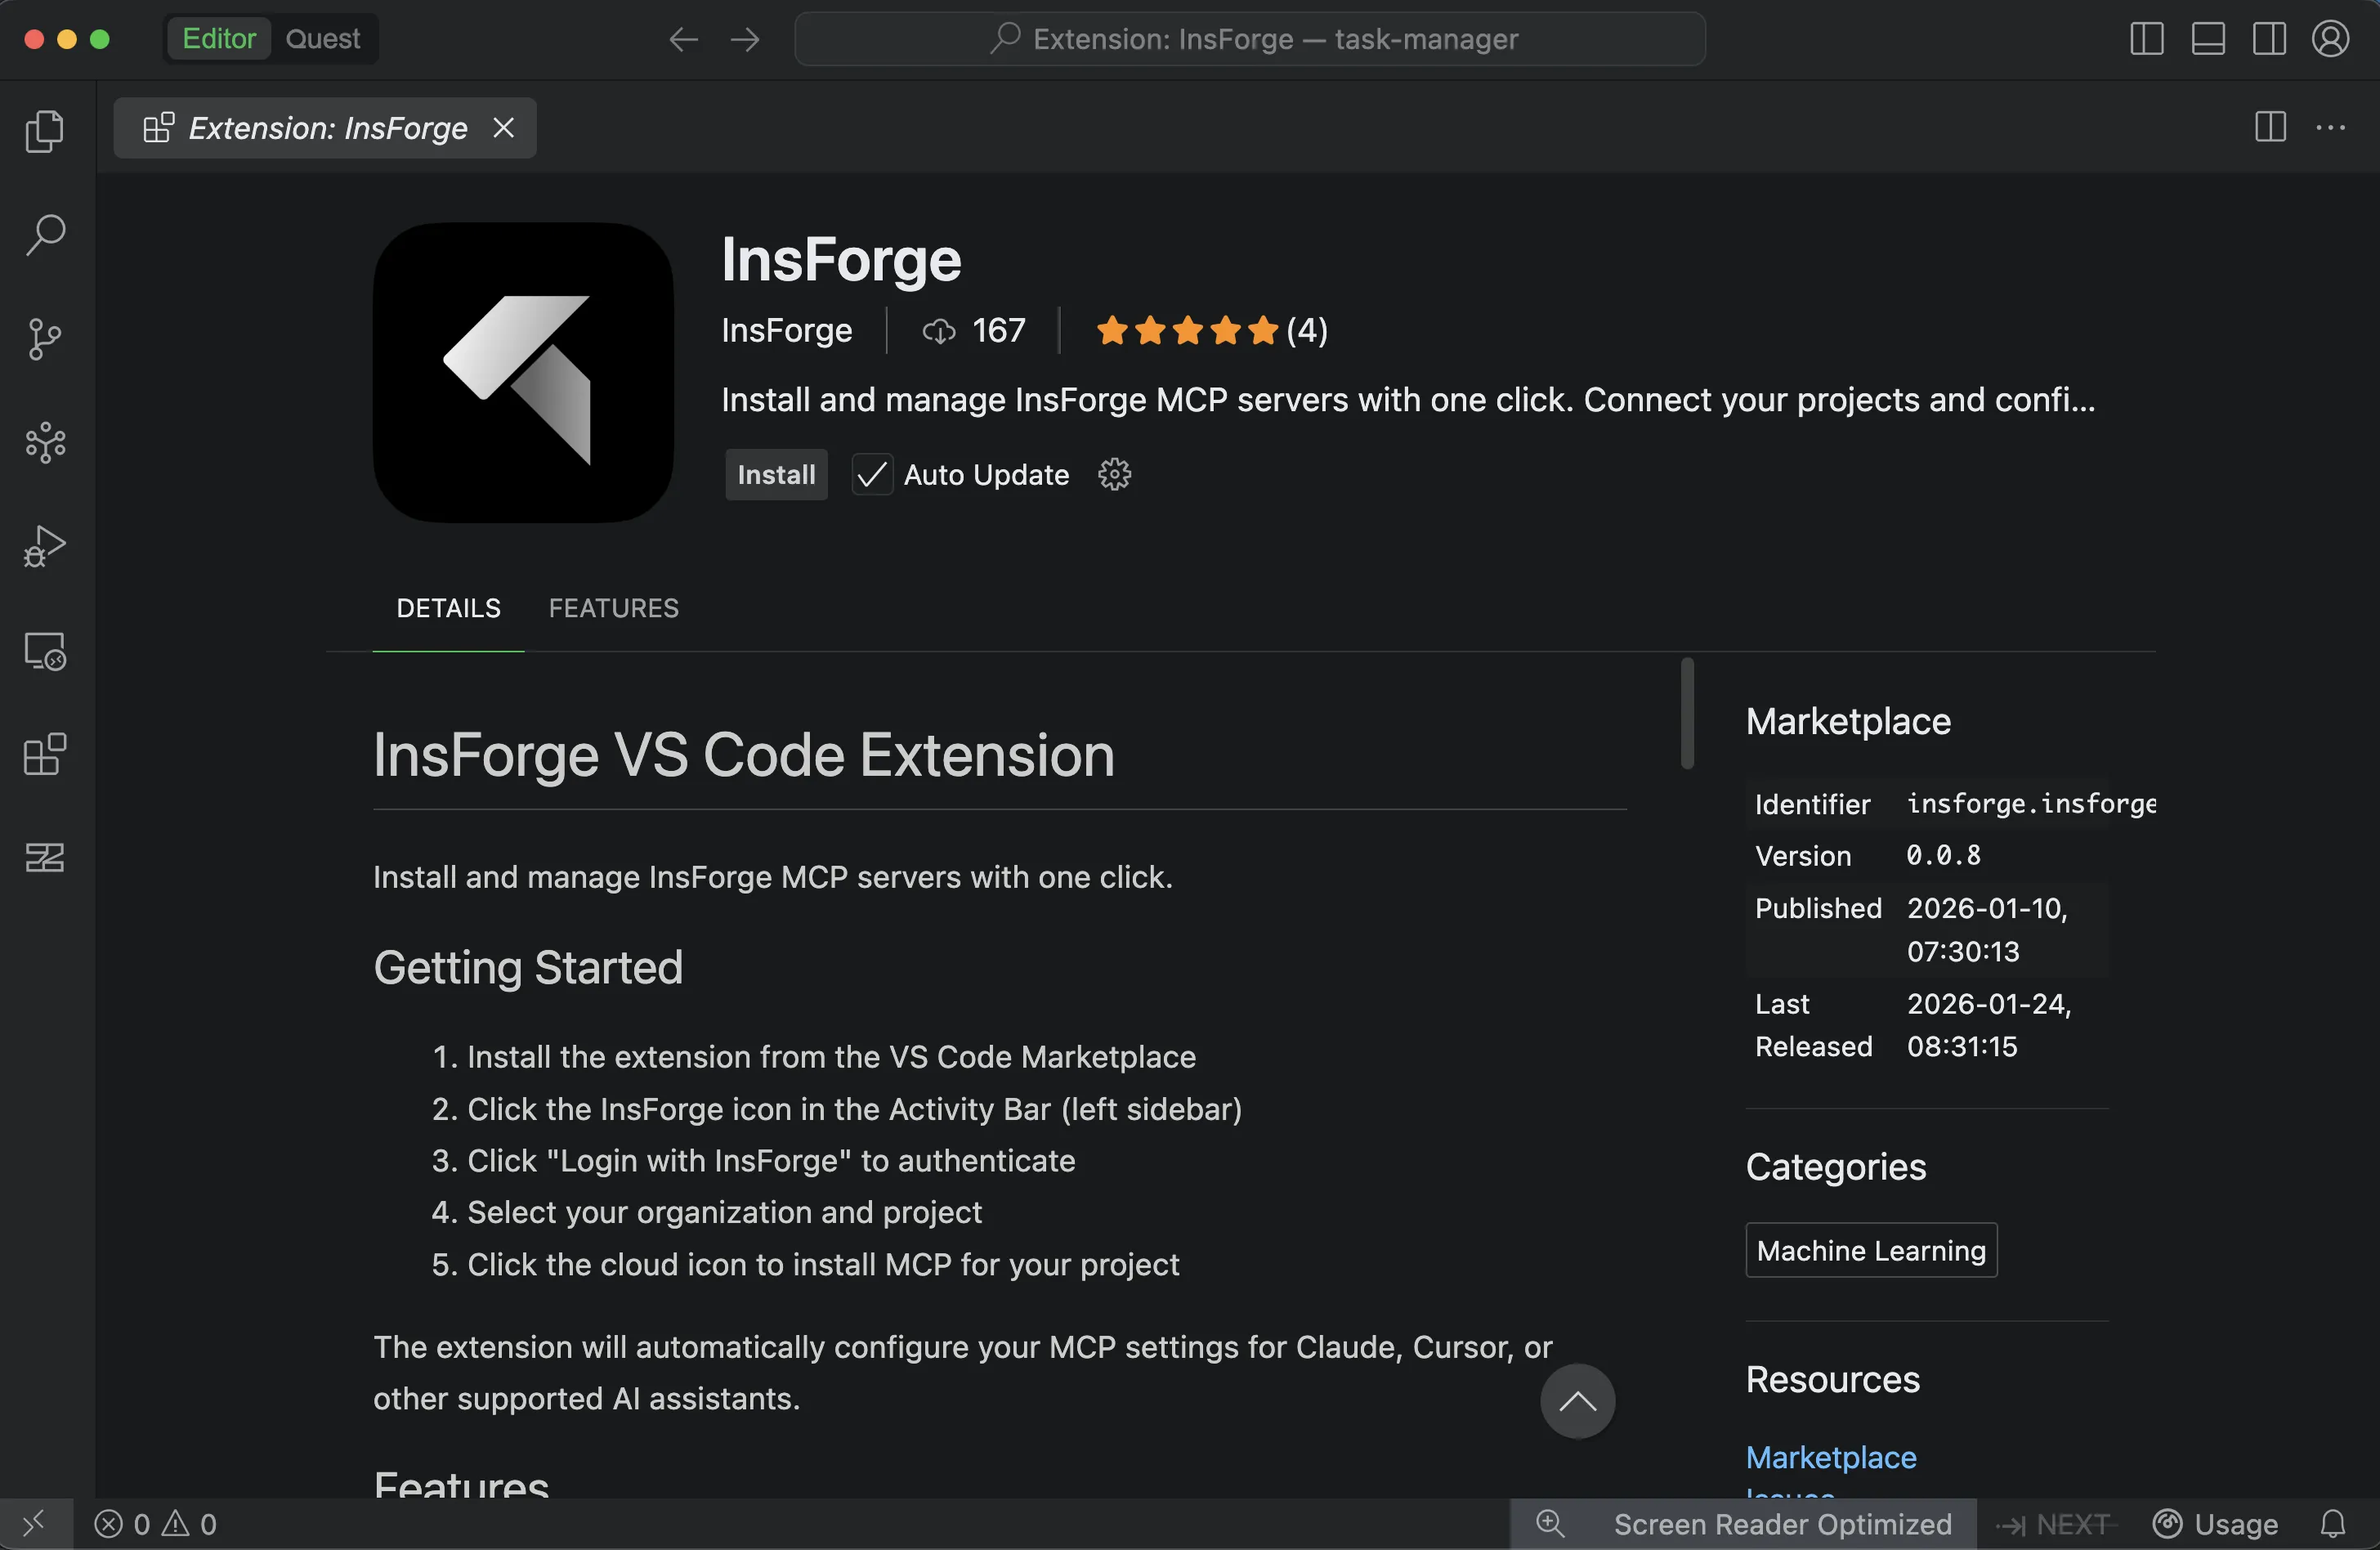The height and width of the screenshot is (1550, 2380).
Task: Open the Machine Learning category
Action: click(x=1870, y=1250)
